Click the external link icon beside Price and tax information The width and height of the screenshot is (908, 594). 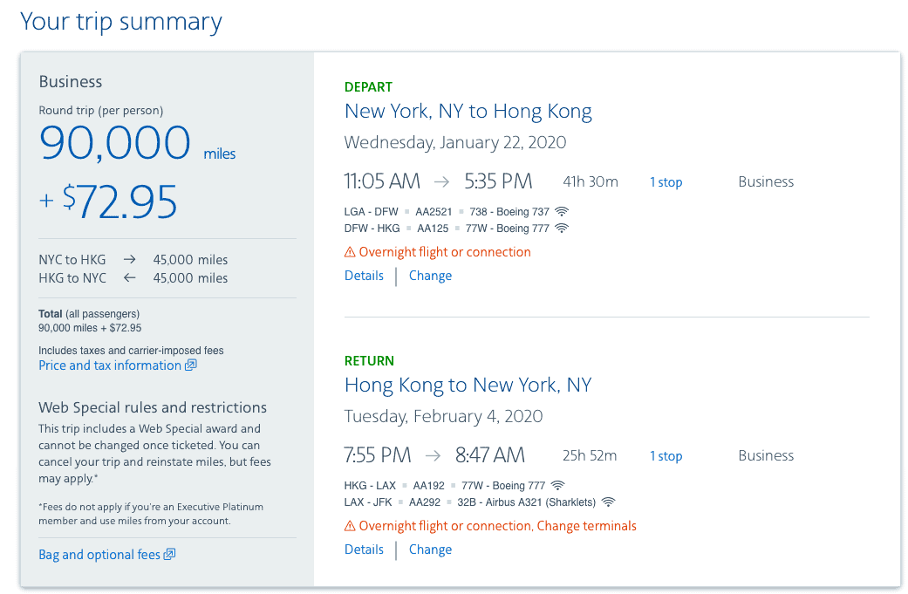[x=190, y=365]
